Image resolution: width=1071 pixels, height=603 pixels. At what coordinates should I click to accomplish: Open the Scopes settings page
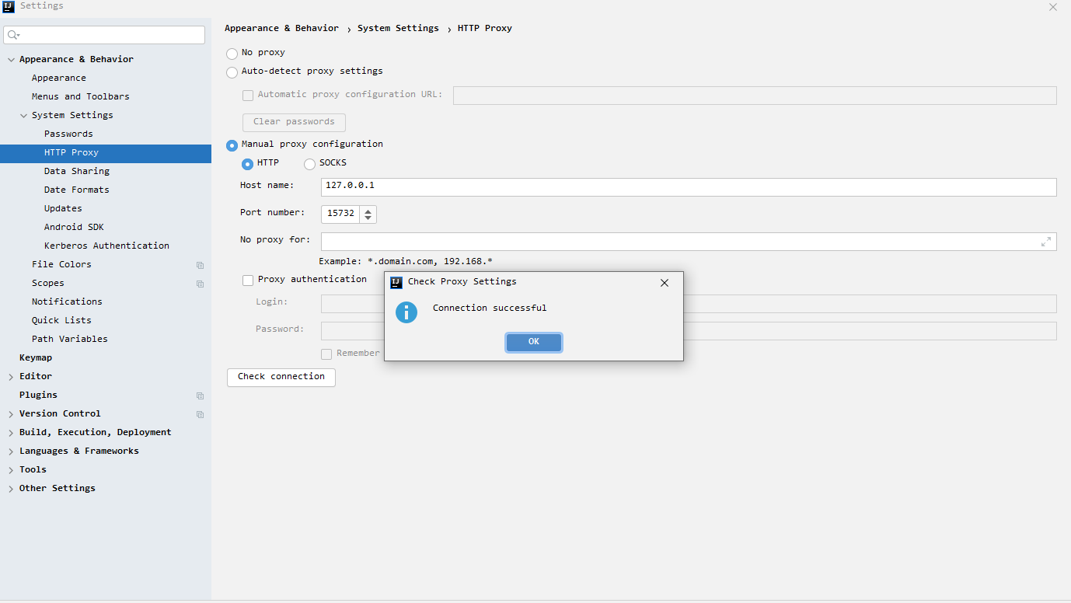click(x=48, y=283)
